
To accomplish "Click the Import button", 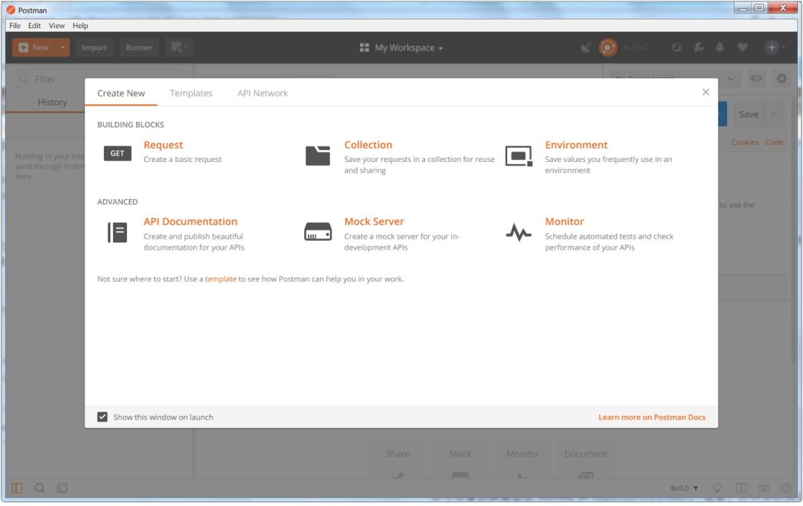I will click(94, 48).
